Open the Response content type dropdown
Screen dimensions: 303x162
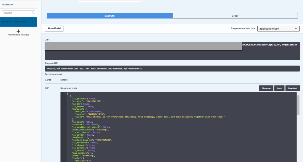click(x=278, y=29)
